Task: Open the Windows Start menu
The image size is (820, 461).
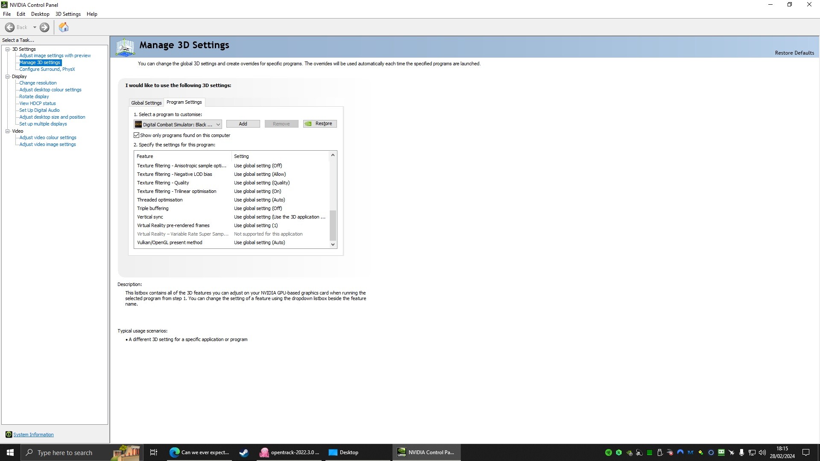Action: 10,452
